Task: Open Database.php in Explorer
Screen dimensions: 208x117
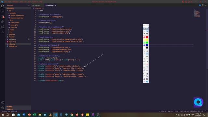Action: point(15,22)
